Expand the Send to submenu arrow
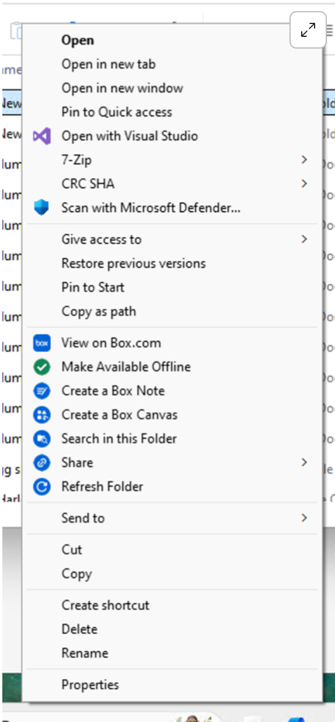This screenshot has width=335, height=722. [x=304, y=518]
